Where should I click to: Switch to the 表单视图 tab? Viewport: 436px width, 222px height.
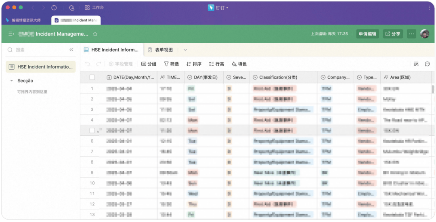coord(160,50)
